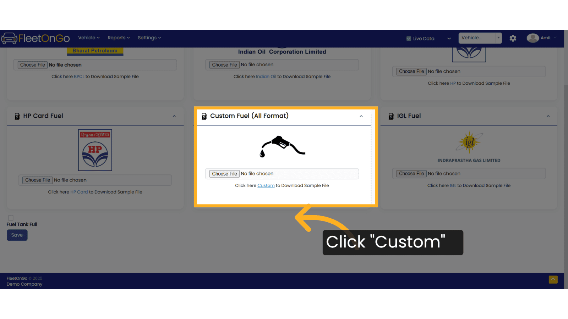Viewport: 568px width, 319px height.
Task: Click the HP Card Fuel pump icon
Action: tap(17, 116)
